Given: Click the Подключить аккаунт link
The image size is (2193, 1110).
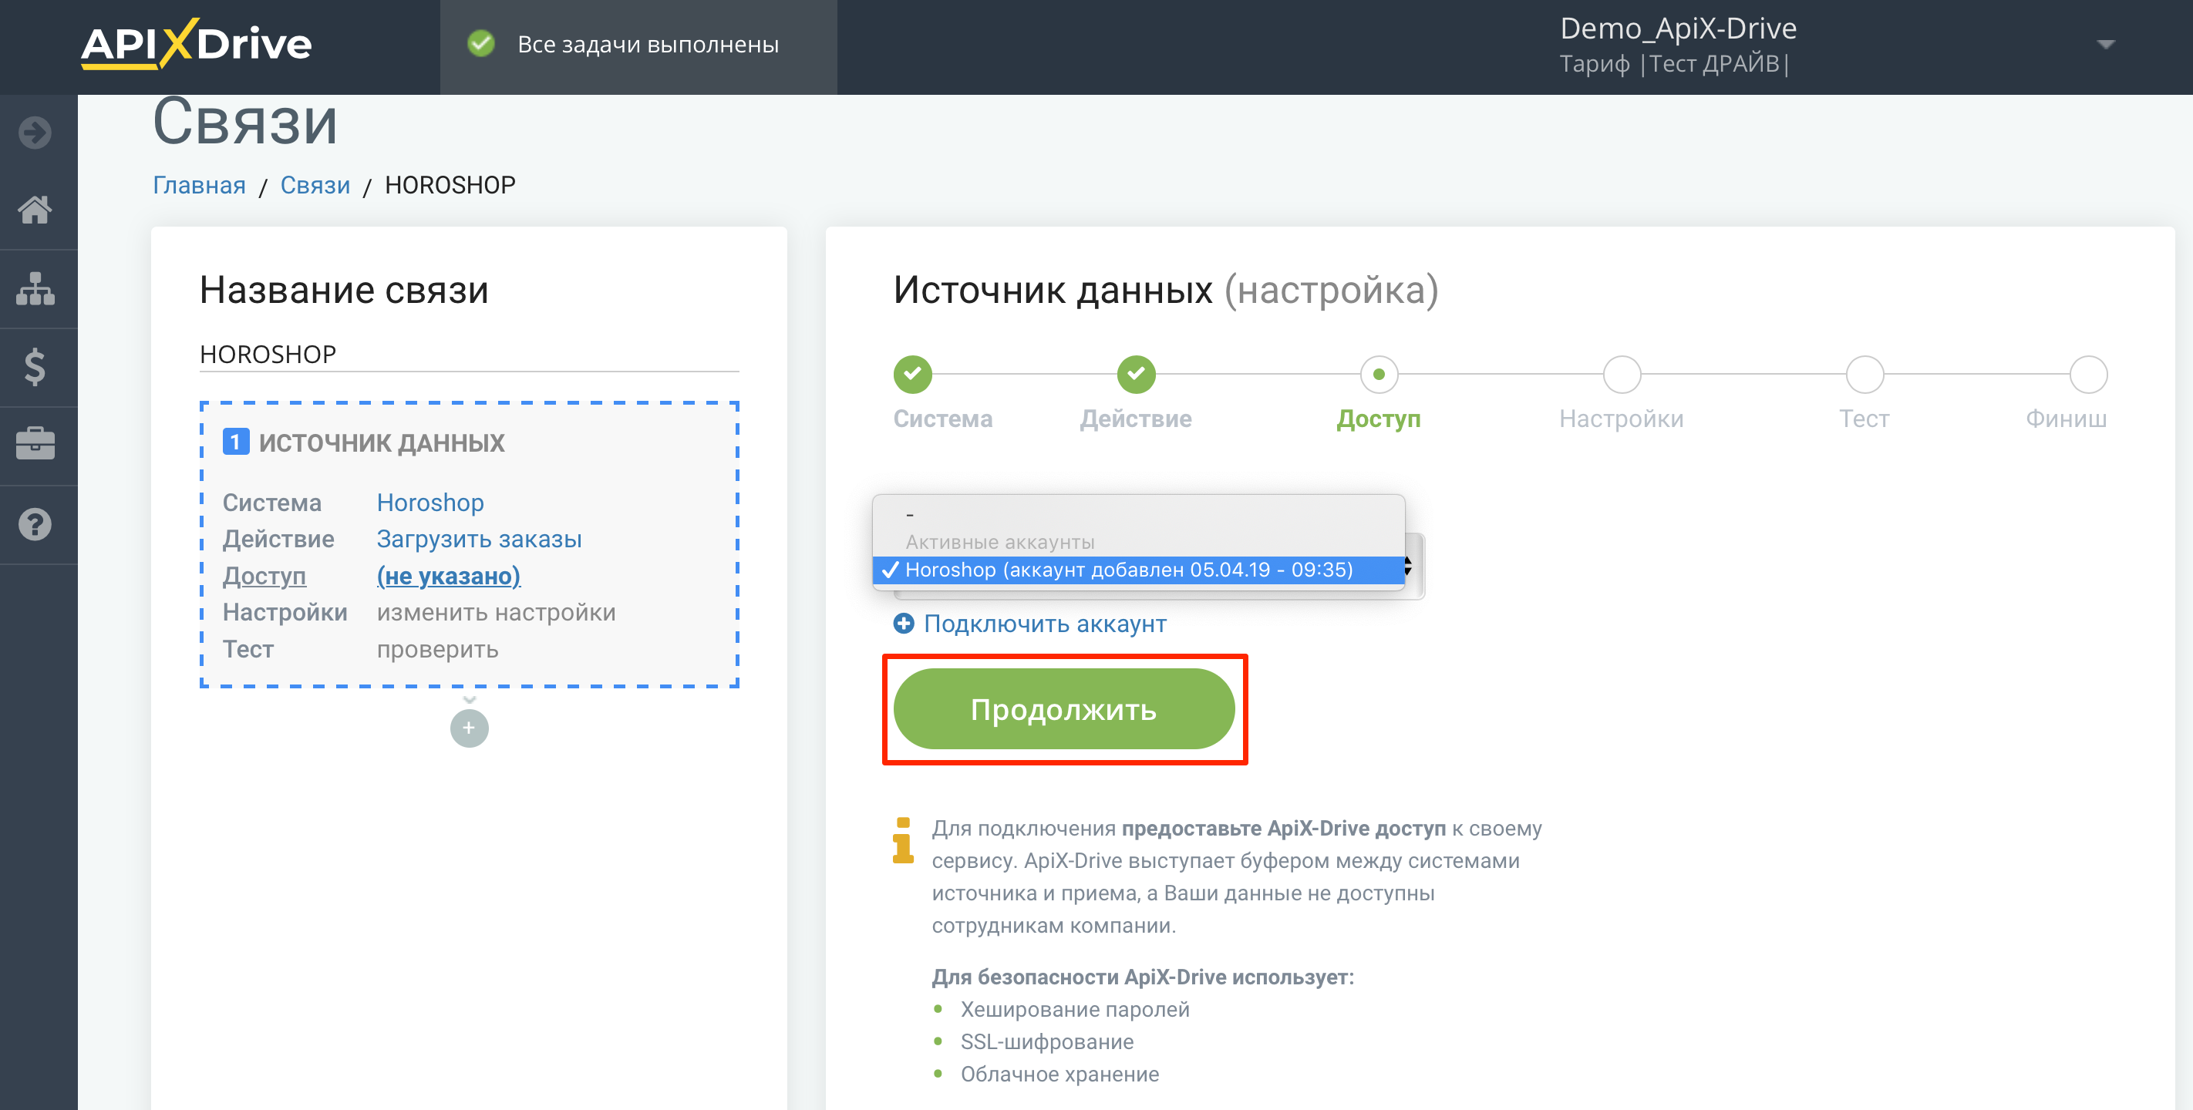Looking at the screenshot, I should 1045,624.
